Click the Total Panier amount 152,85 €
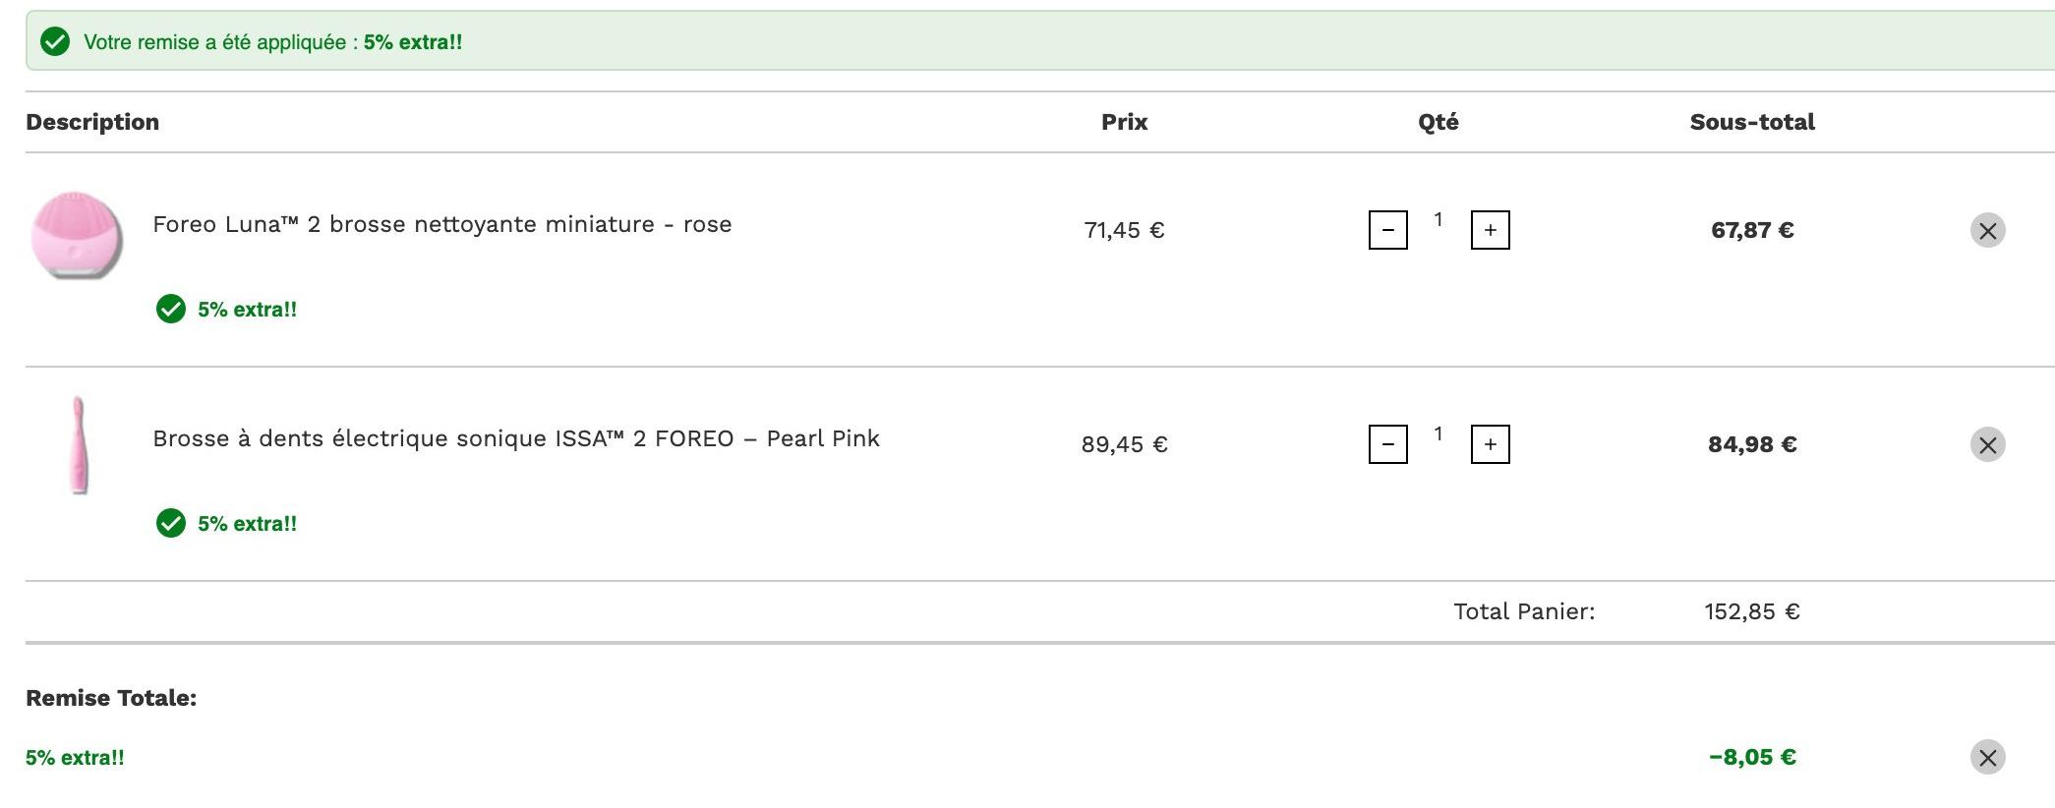 [x=1752, y=611]
